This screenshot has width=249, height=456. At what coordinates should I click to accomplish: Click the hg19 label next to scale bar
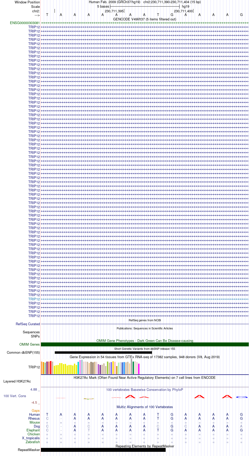click(185, 7)
